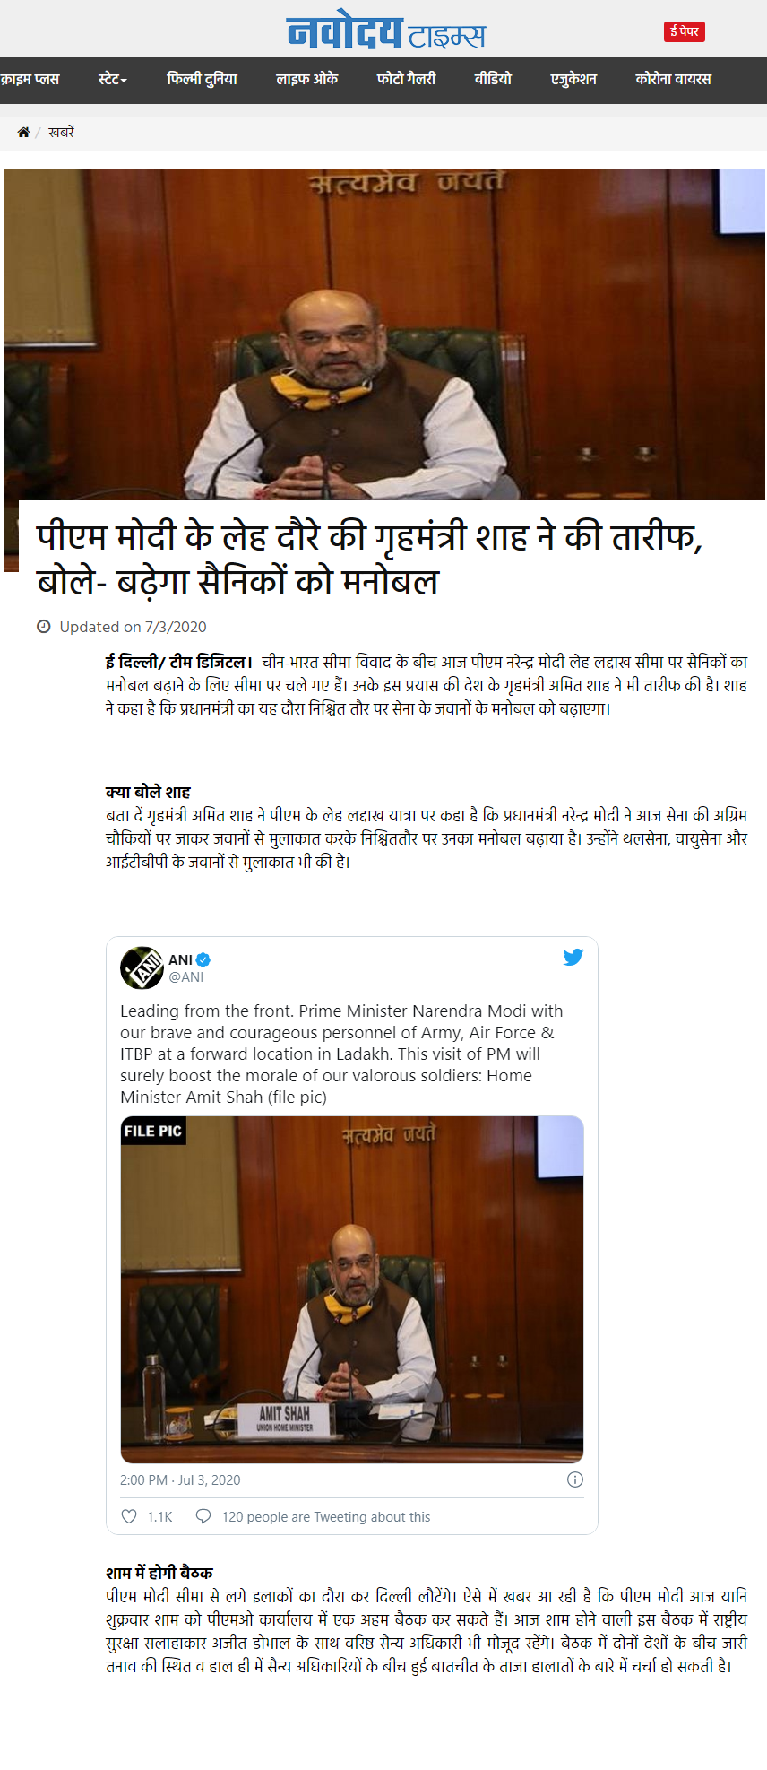Image resolution: width=767 pixels, height=1770 pixels.
Task: Open the फिल्मी दुनिया menu item
Action: 203,79
